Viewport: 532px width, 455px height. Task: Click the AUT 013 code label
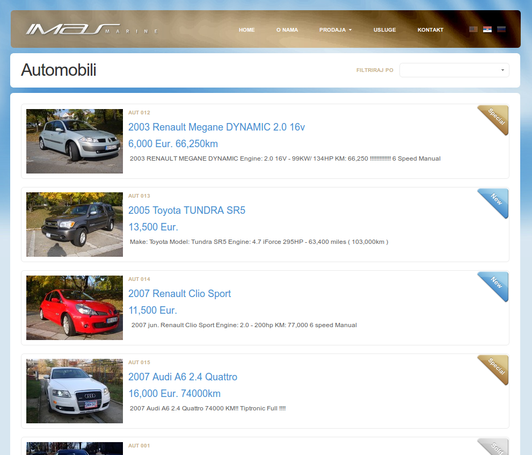(139, 196)
